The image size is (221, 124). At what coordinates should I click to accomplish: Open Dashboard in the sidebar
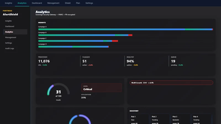click(15, 26)
